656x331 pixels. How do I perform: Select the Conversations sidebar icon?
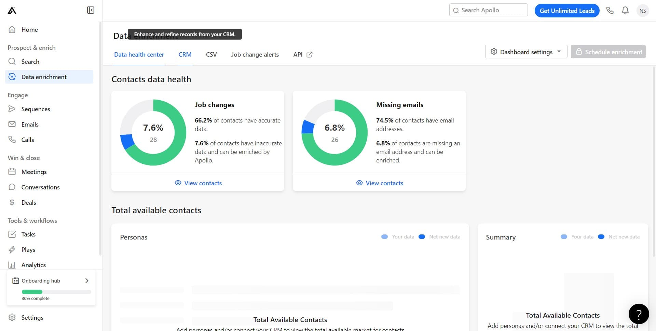click(x=12, y=187)
